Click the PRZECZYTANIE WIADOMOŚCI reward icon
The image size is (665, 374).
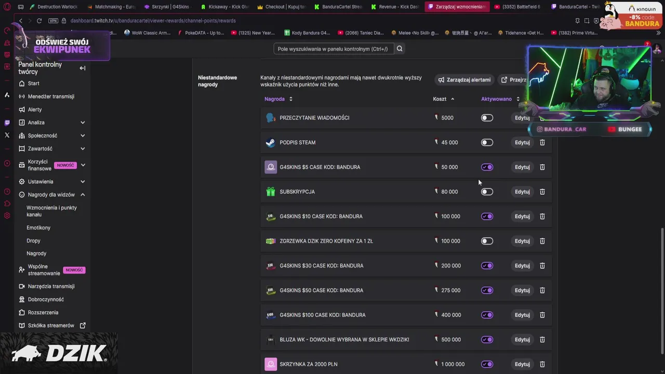270,118
